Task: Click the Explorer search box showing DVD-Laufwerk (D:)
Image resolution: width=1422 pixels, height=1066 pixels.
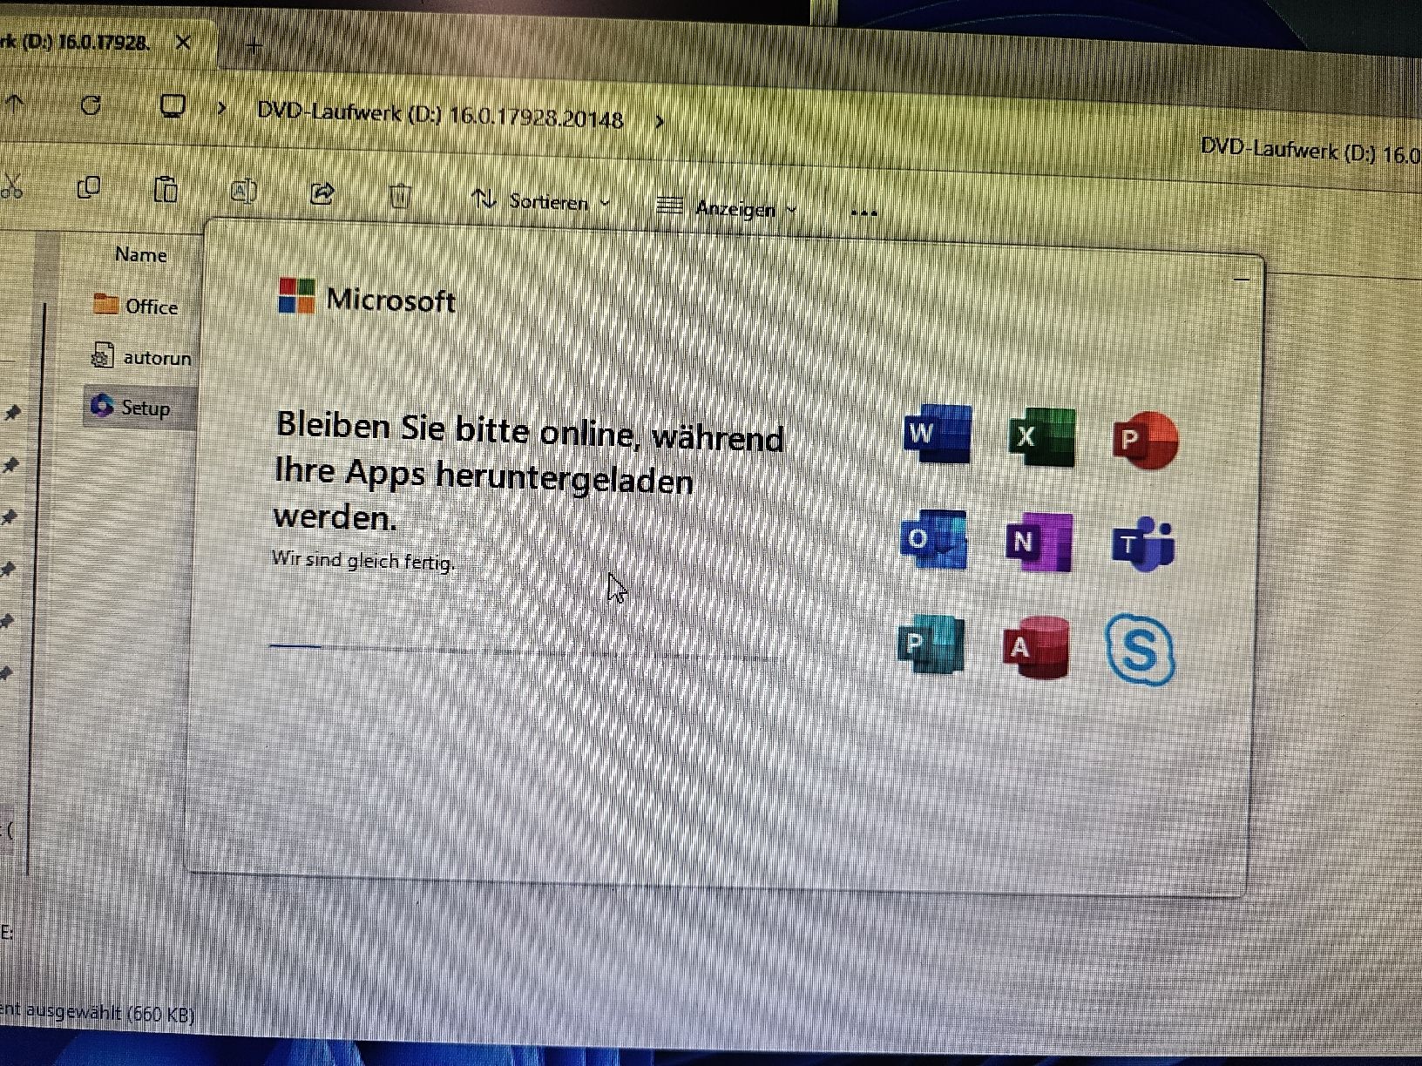Action: point(1309,152)
